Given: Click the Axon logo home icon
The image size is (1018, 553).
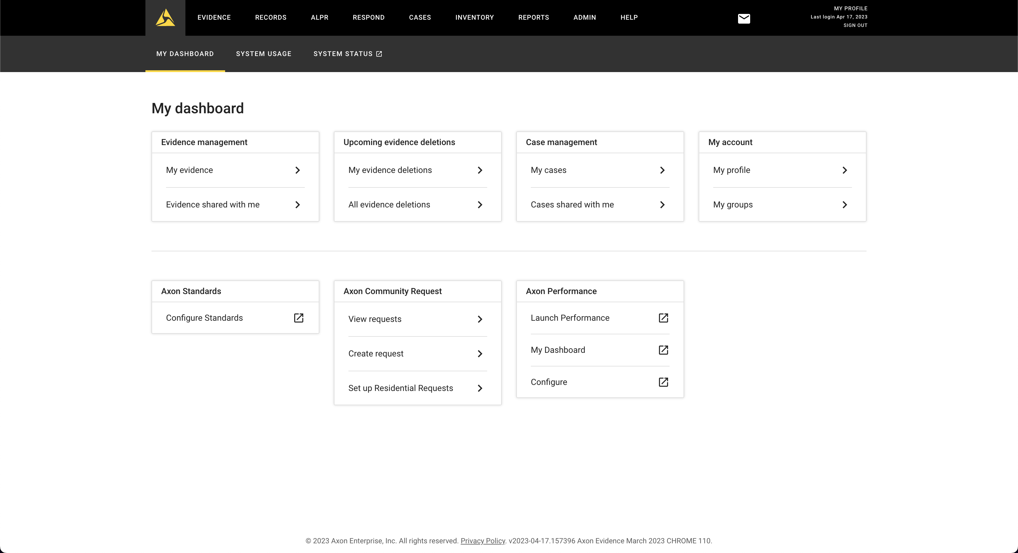Looking at the screenshot, I should pyautogui.click(x=165, y=18).
